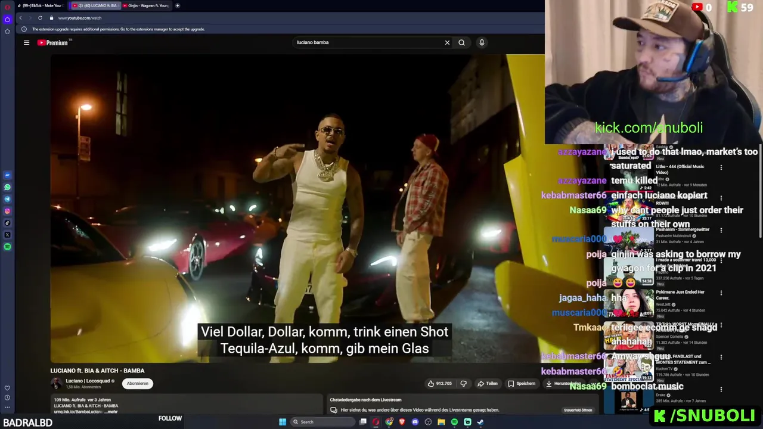Open Brave browser from the taskbar
Viewport: 763px width, 429px height.
pos(402,422)
